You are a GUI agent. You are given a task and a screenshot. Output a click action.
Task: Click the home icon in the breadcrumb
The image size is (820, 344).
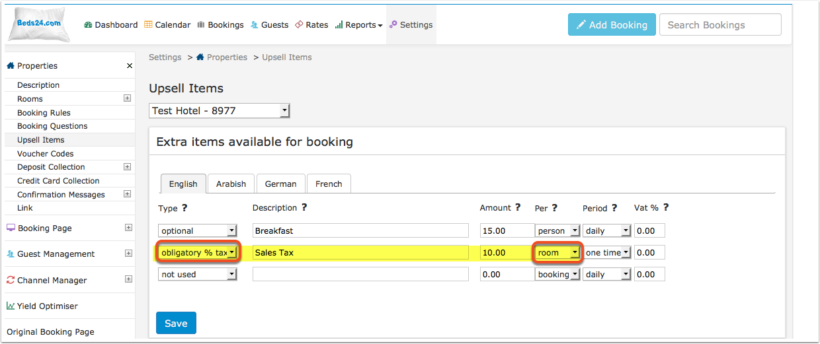pos(200,57)
